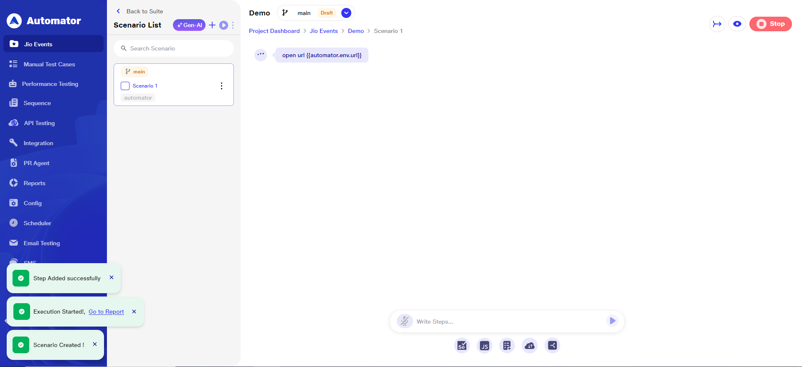The image size is (802, 367).
Task: Stop the running execution
Action: 770,24
